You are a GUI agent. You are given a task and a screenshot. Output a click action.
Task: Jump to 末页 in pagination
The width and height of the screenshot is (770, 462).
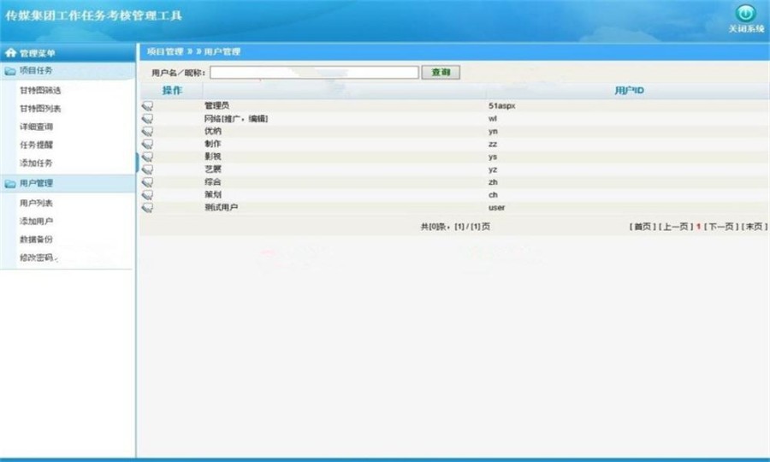[x=754, y=227]
